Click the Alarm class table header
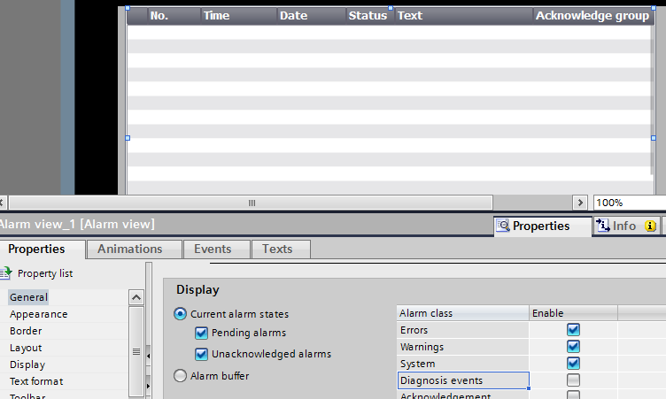 463,313
